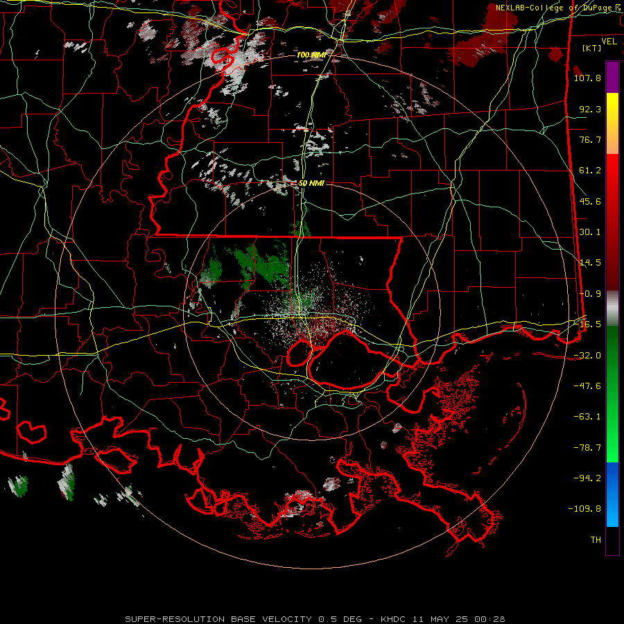Click the 30.1 velocity legend value
The width and height of the screenshot is (624, 624).
click(590, 232)
